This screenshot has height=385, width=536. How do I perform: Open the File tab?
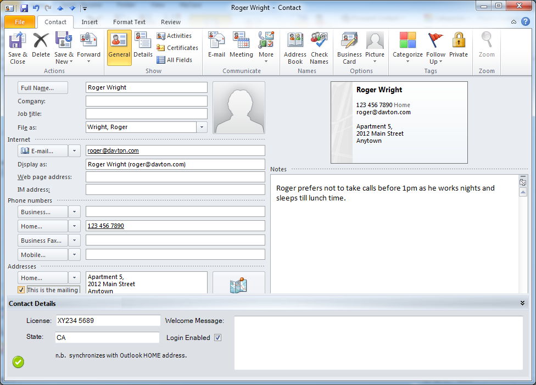20,22
